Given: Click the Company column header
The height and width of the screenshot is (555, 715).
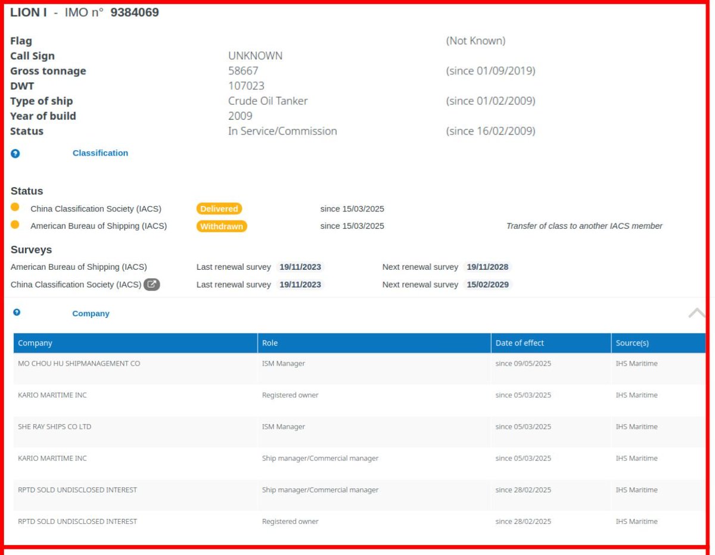Looking at the screenshot, I should (135, 343).
